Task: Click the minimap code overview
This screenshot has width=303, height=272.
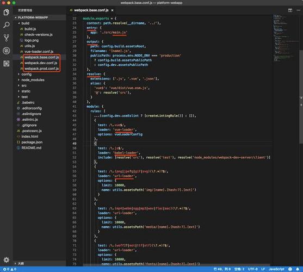Action: tap(286, 38)
